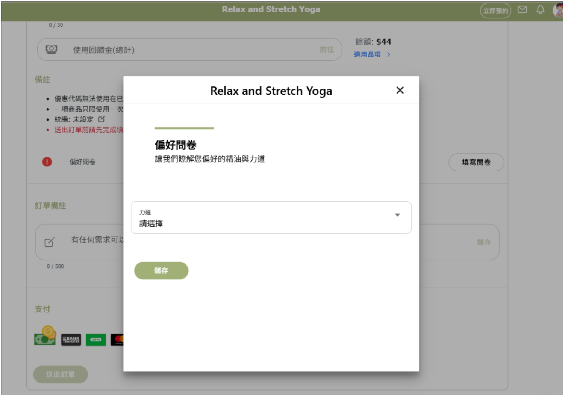Image resolution: width=565 pixels, height=397 pixels.
Task: Open the mail envelope icon
Action: click(522, 10)
